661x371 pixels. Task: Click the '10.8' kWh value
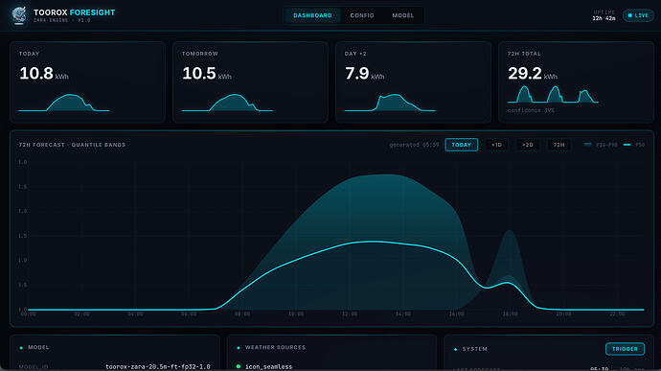(x=36, y=74)
